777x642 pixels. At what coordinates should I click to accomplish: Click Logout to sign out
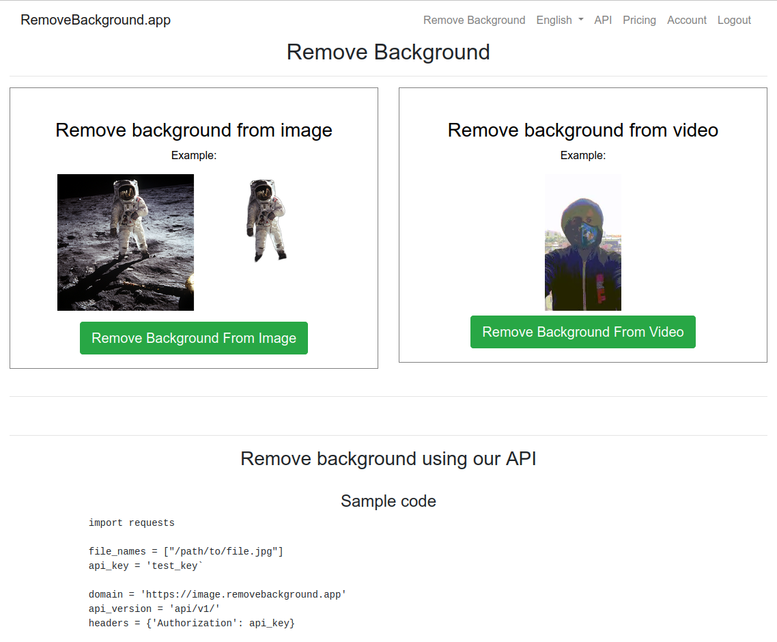coord(734,20)
